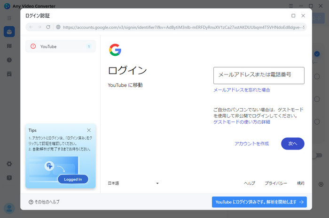This screenshot has width=329, height=218.
Task: Open the 日本語 language dropdown
Action: pos(133,183)
